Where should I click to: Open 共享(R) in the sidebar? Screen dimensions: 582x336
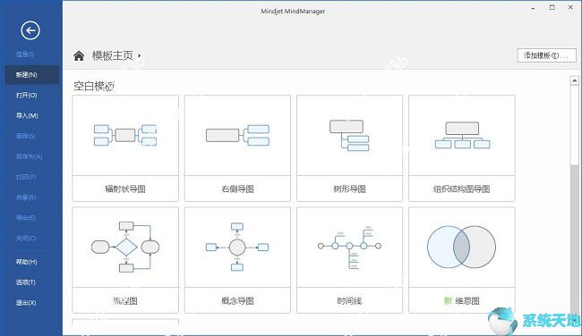click(x=26, y=197)
